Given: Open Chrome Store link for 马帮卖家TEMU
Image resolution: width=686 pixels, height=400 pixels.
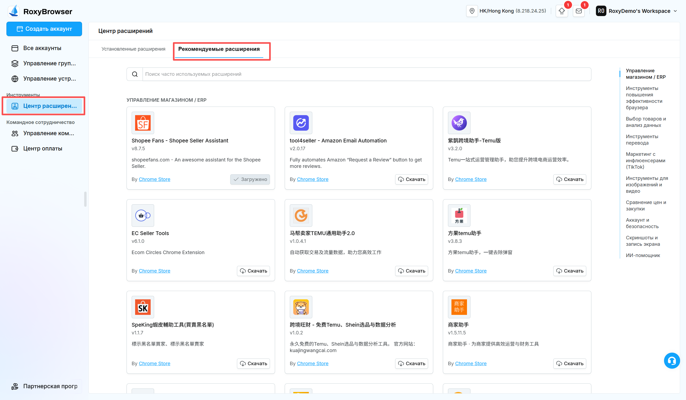Looking at the screenshot, I should [x=313, y=271].
